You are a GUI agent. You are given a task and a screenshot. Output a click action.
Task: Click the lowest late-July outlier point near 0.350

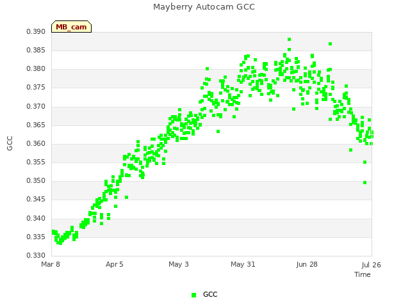[365, 183]
